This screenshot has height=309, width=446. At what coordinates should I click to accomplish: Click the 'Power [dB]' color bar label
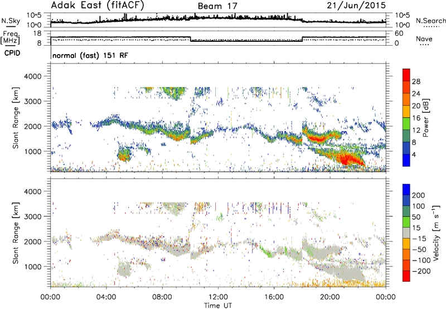click(x=426, y=118)
